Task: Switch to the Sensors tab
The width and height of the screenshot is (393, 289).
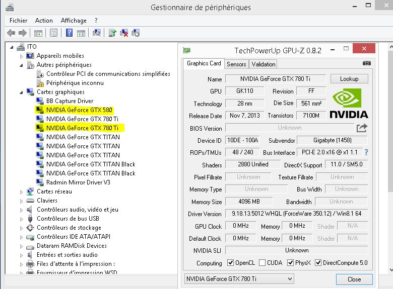Action: [x=236, y=64]
